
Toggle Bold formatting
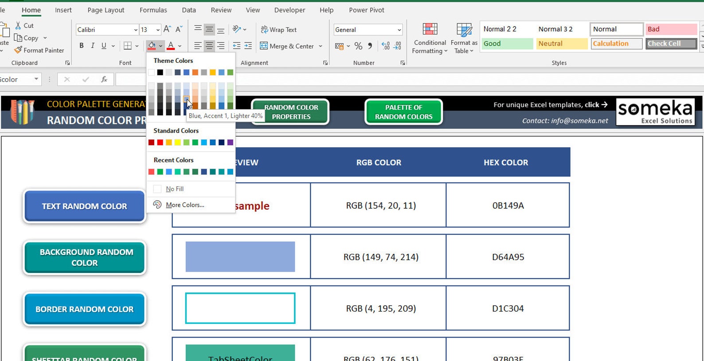[82, 46]
